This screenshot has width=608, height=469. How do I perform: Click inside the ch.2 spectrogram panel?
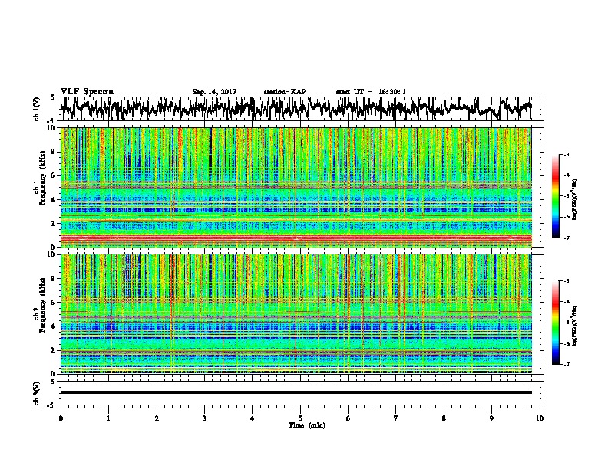(x=296, y=314)
